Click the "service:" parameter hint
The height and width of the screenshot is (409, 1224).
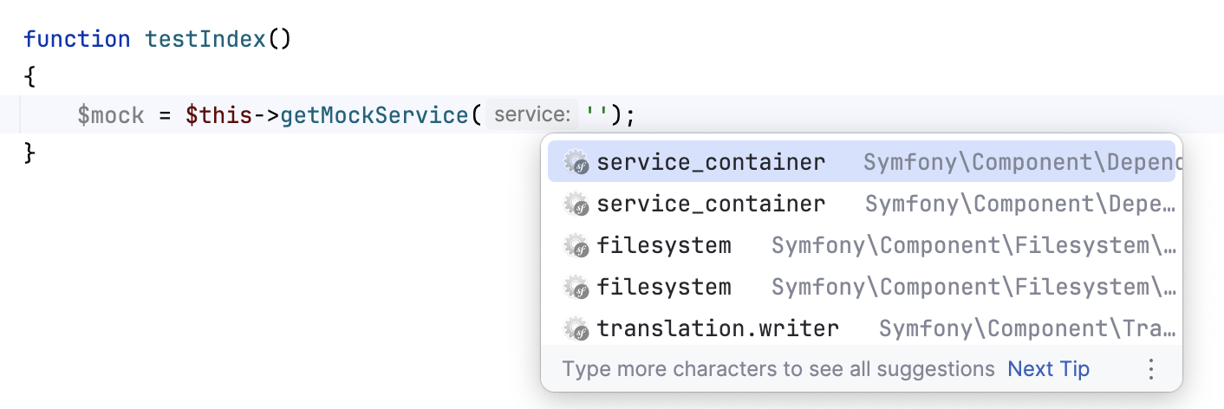point(531,114)
